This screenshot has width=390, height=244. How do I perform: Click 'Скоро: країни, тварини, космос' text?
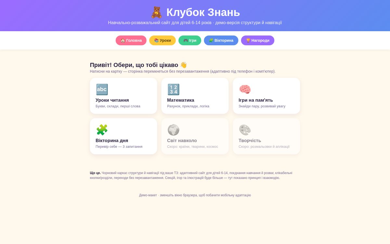(192, 146)
